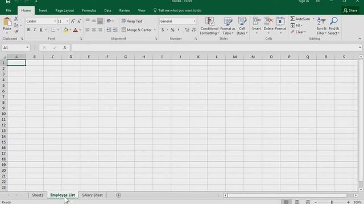Toggle Underline formatting
Screen dimensions: 364x204
tap(41, 30)
